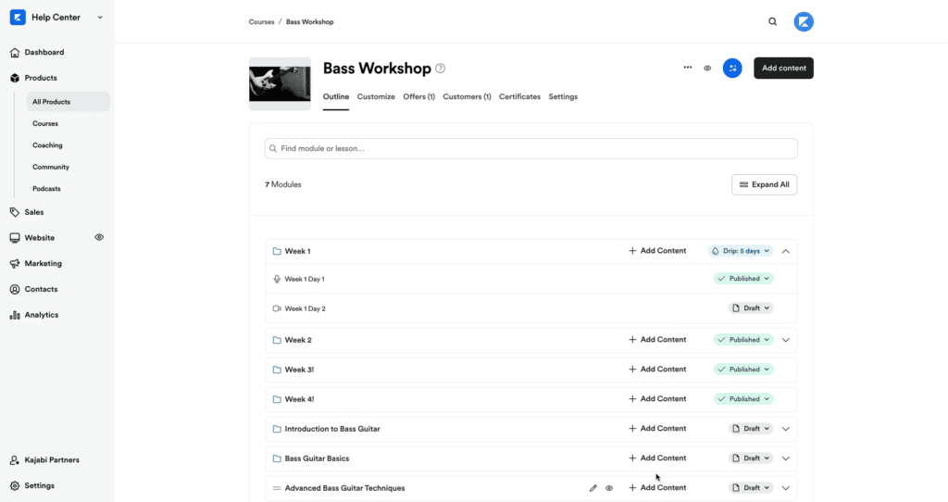Preview Advanced Bass Guitar Techniques with eye icon
This screenshot has width=948, height=502.
[x=609, y=488]
